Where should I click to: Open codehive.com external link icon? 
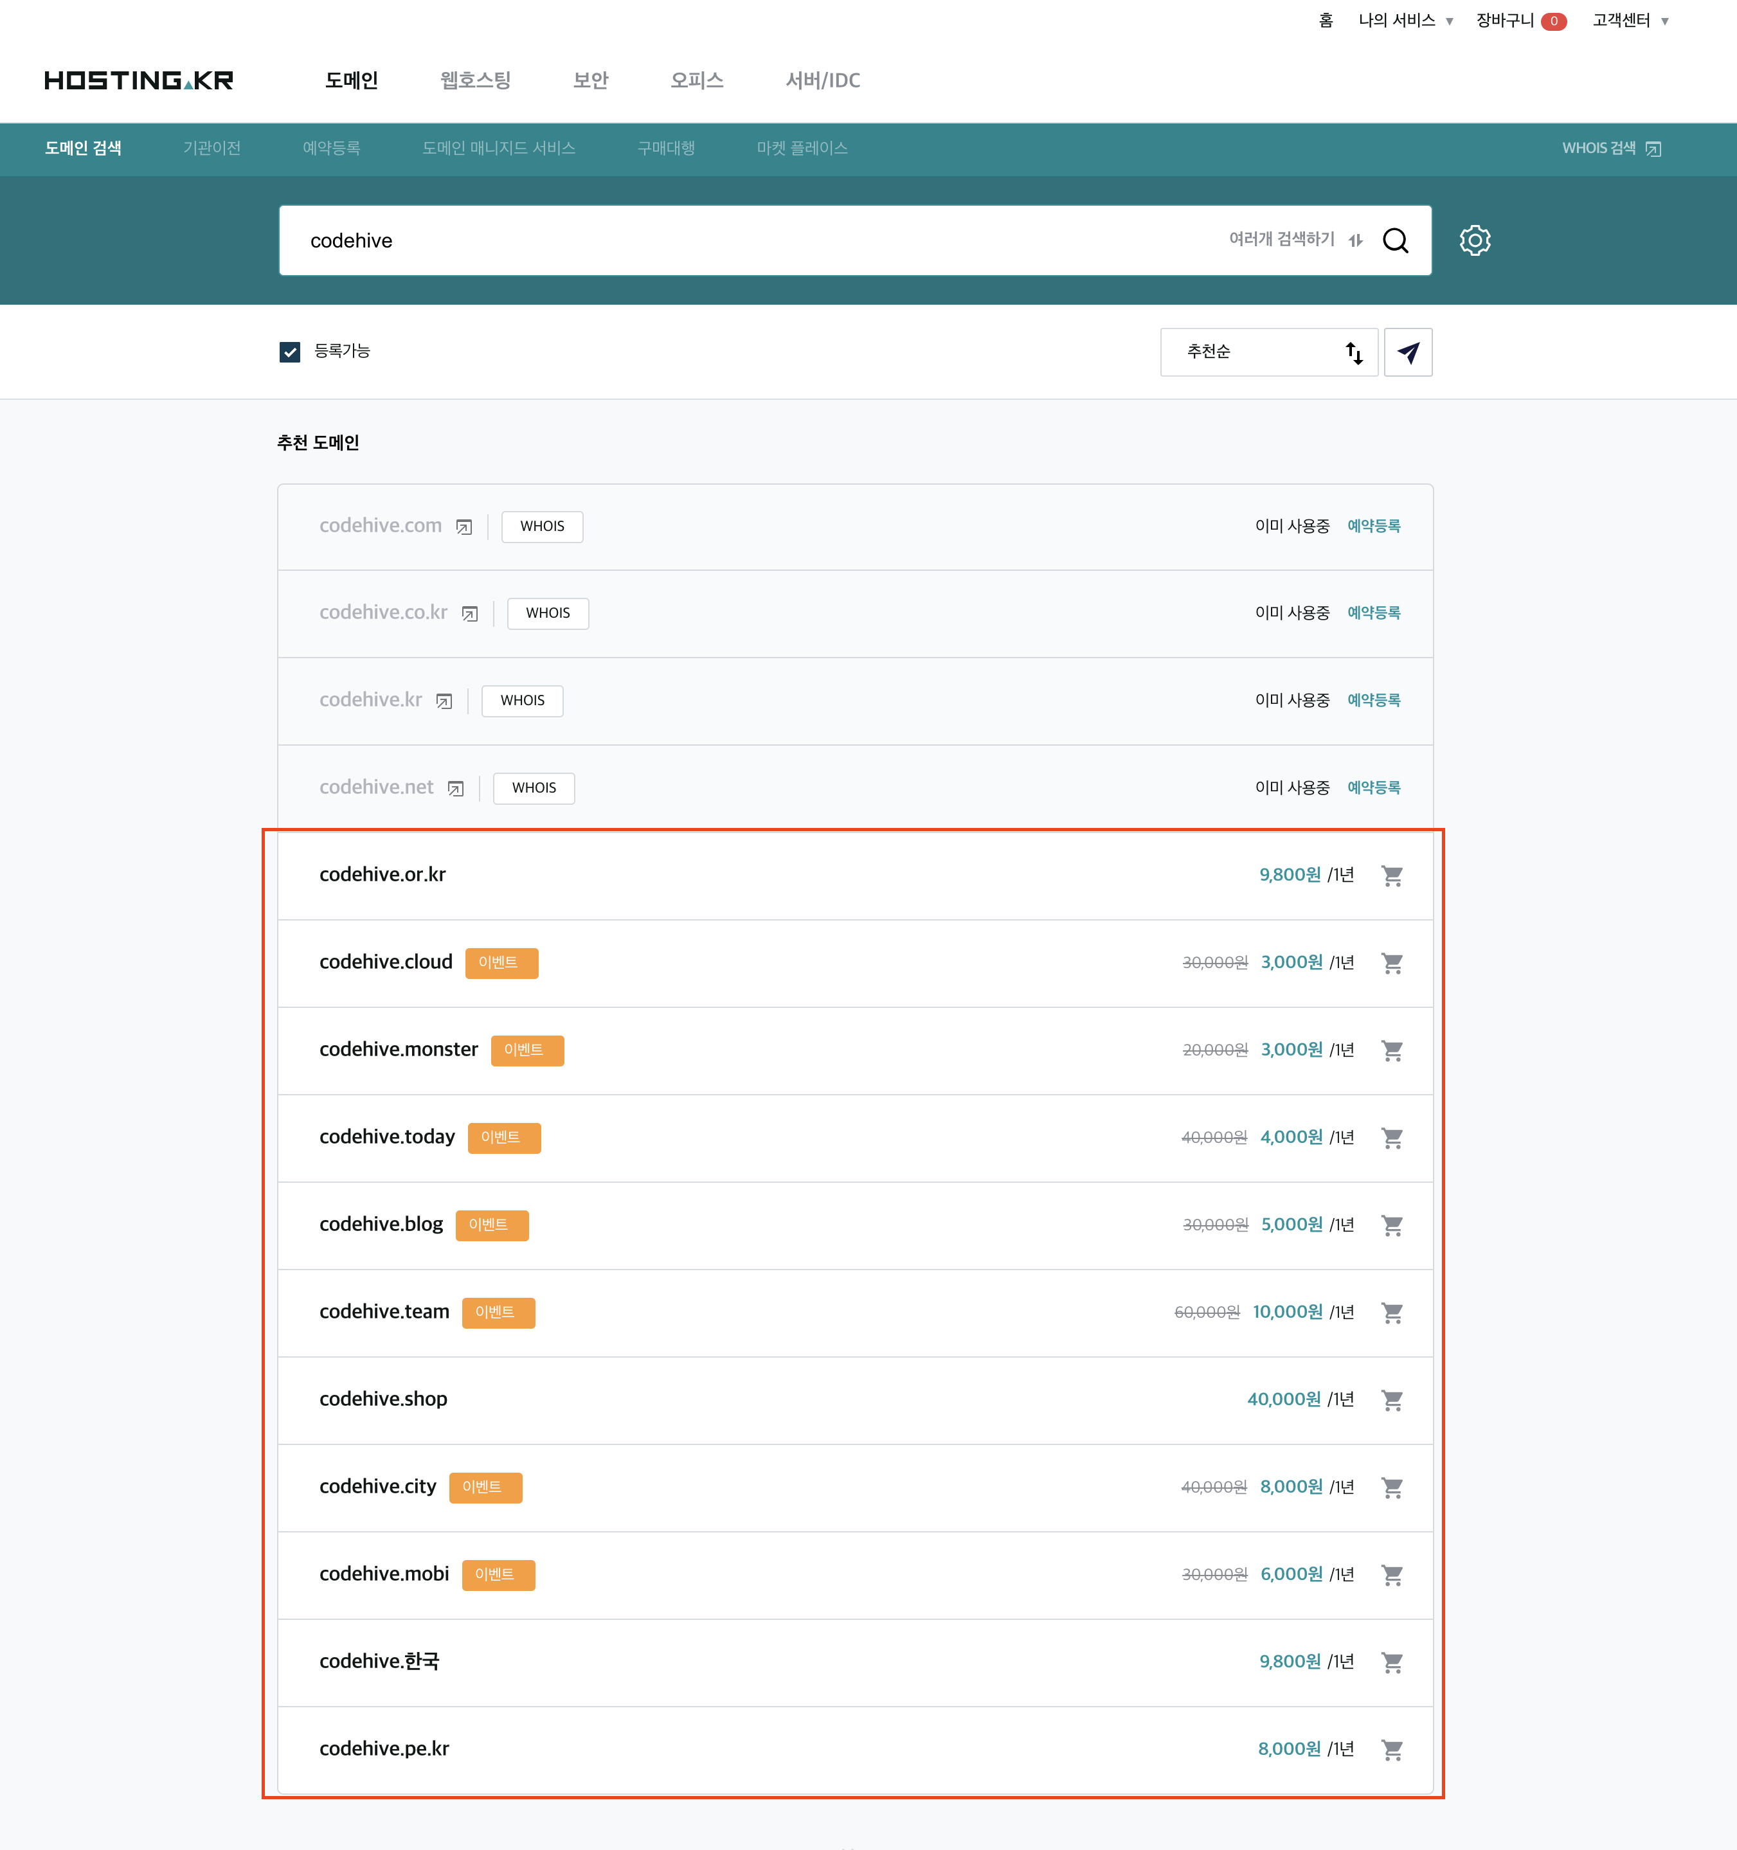[x=464, y=528]
